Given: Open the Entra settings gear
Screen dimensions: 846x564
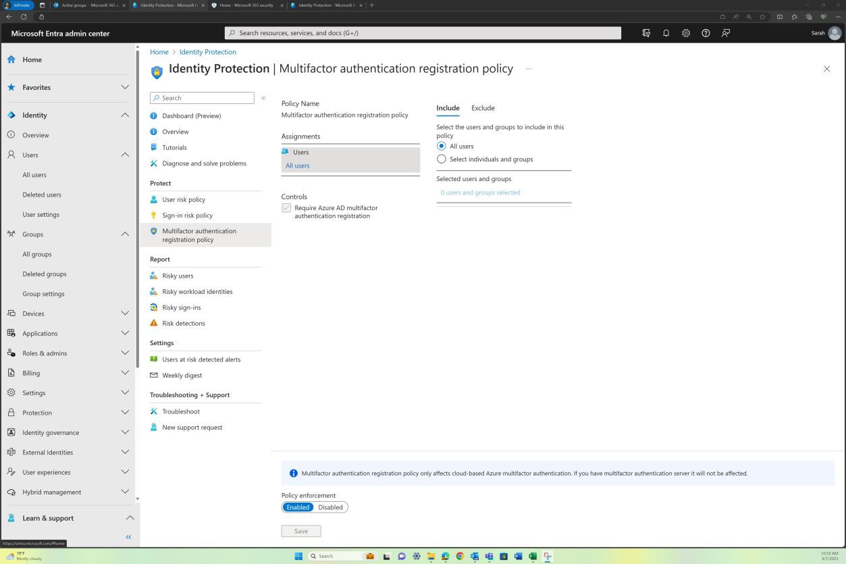Looking at the screenshot, I should click(685, 33).
